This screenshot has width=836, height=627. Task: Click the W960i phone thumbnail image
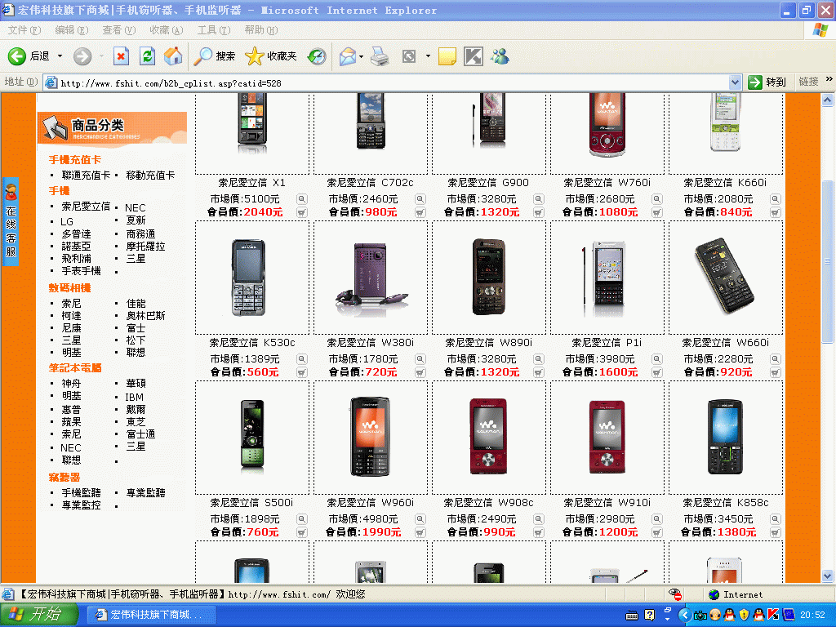(370, 437)
